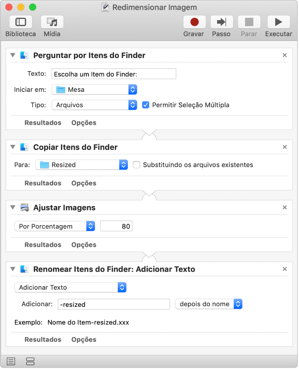Click Resultados in Perguntar por Itens
The width and height of the screenshot is (299, 369).
tap(43, 123)
